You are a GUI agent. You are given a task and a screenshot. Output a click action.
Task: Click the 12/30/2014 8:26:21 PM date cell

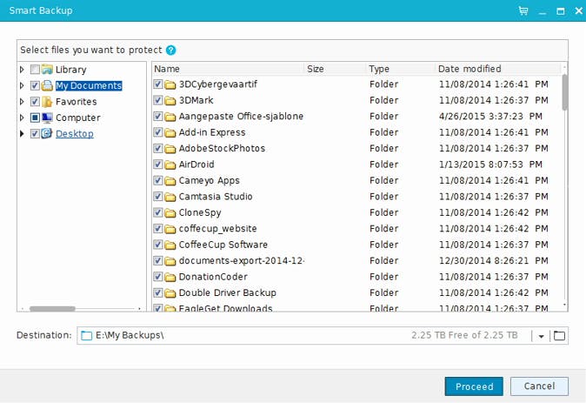(493, 261)
